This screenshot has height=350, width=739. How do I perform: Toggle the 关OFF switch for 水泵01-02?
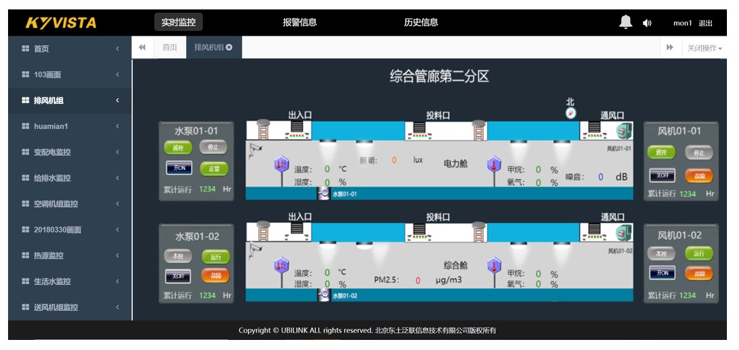click(x=178, y=276)
